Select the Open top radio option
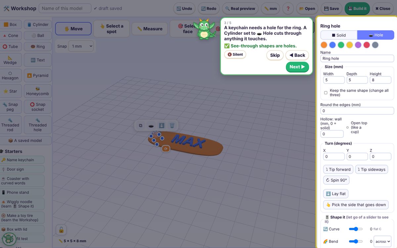Image resolution: width=397 pixels, height=248 pixels. pos(347,127)
